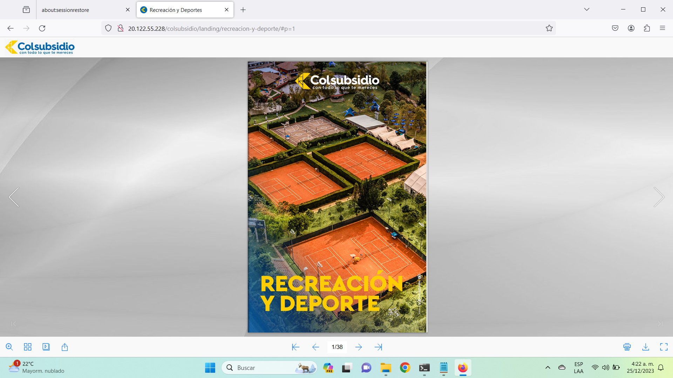Screen dimensions: 673x378
Task: Open File Explorer from the taskbar
Action: point(386,367)
